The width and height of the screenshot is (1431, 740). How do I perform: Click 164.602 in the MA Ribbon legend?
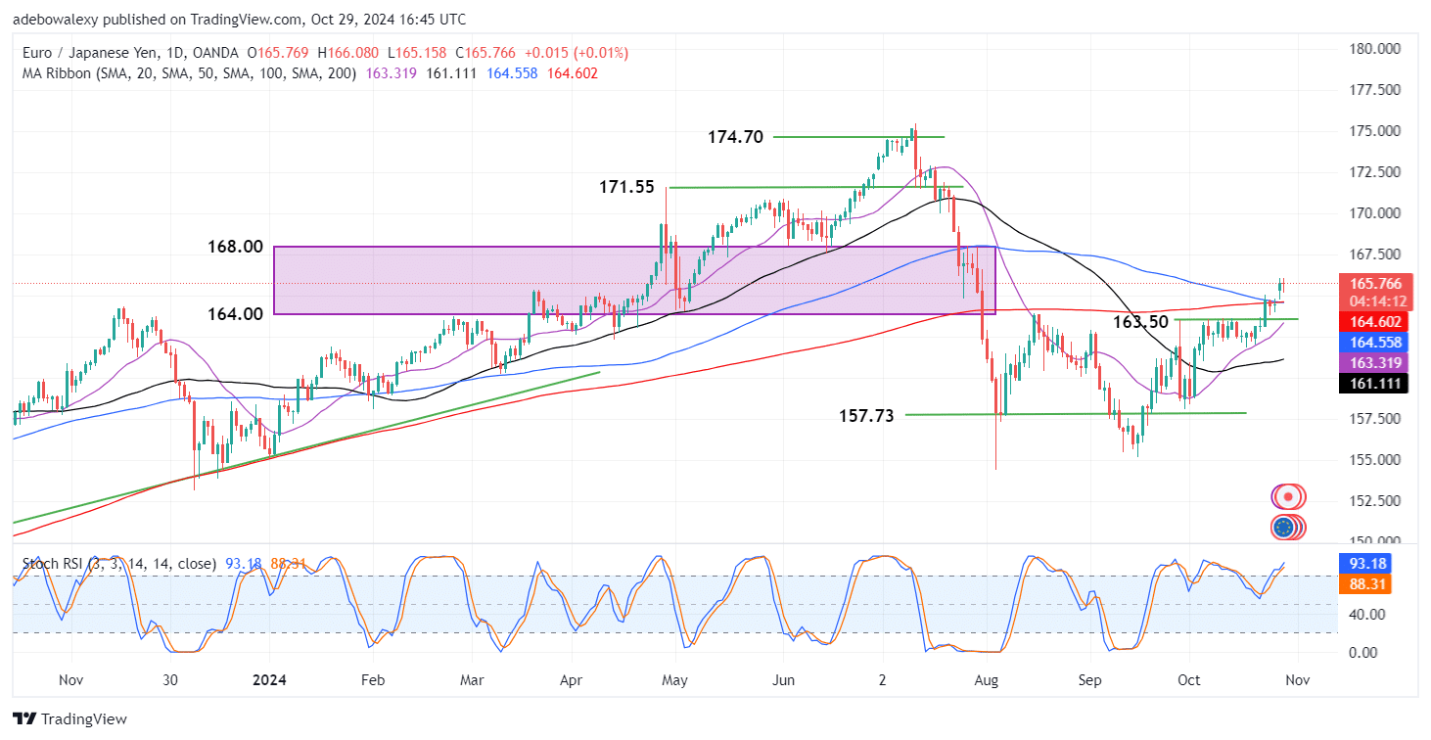point(572,73)
